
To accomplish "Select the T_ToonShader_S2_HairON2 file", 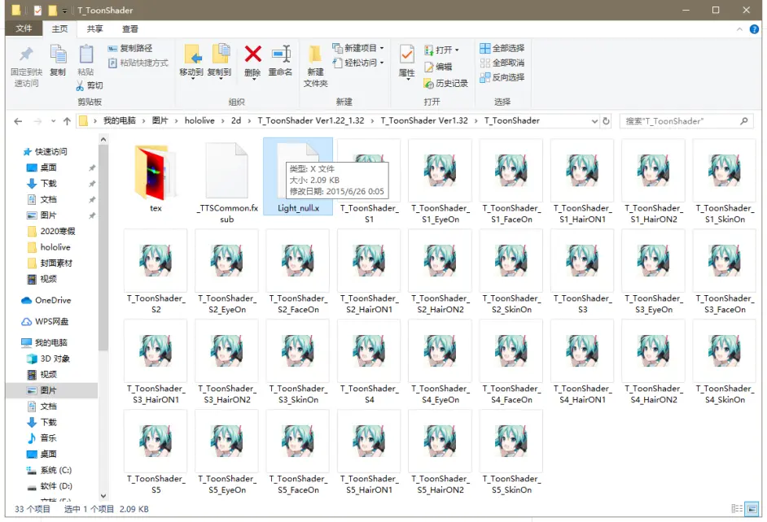I will (440, 272).
